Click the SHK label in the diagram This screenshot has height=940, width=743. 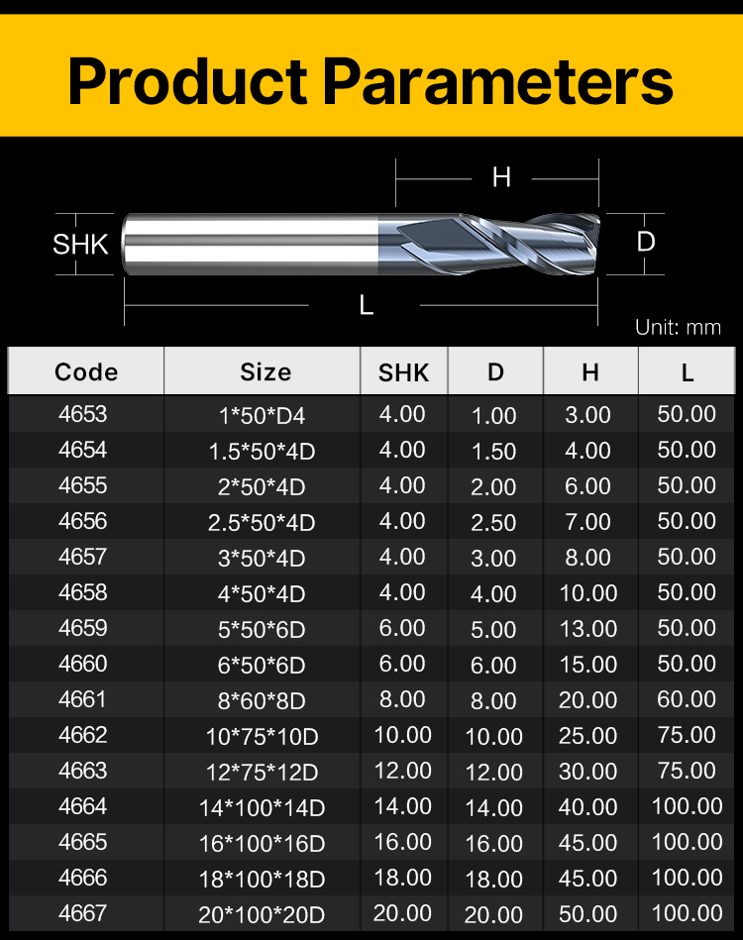(x=80, y=243)
